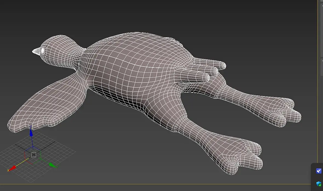This screenshot has height=191, width=323.
Task: Open Windows Security shield tray icon
Action: click(318, 184)
